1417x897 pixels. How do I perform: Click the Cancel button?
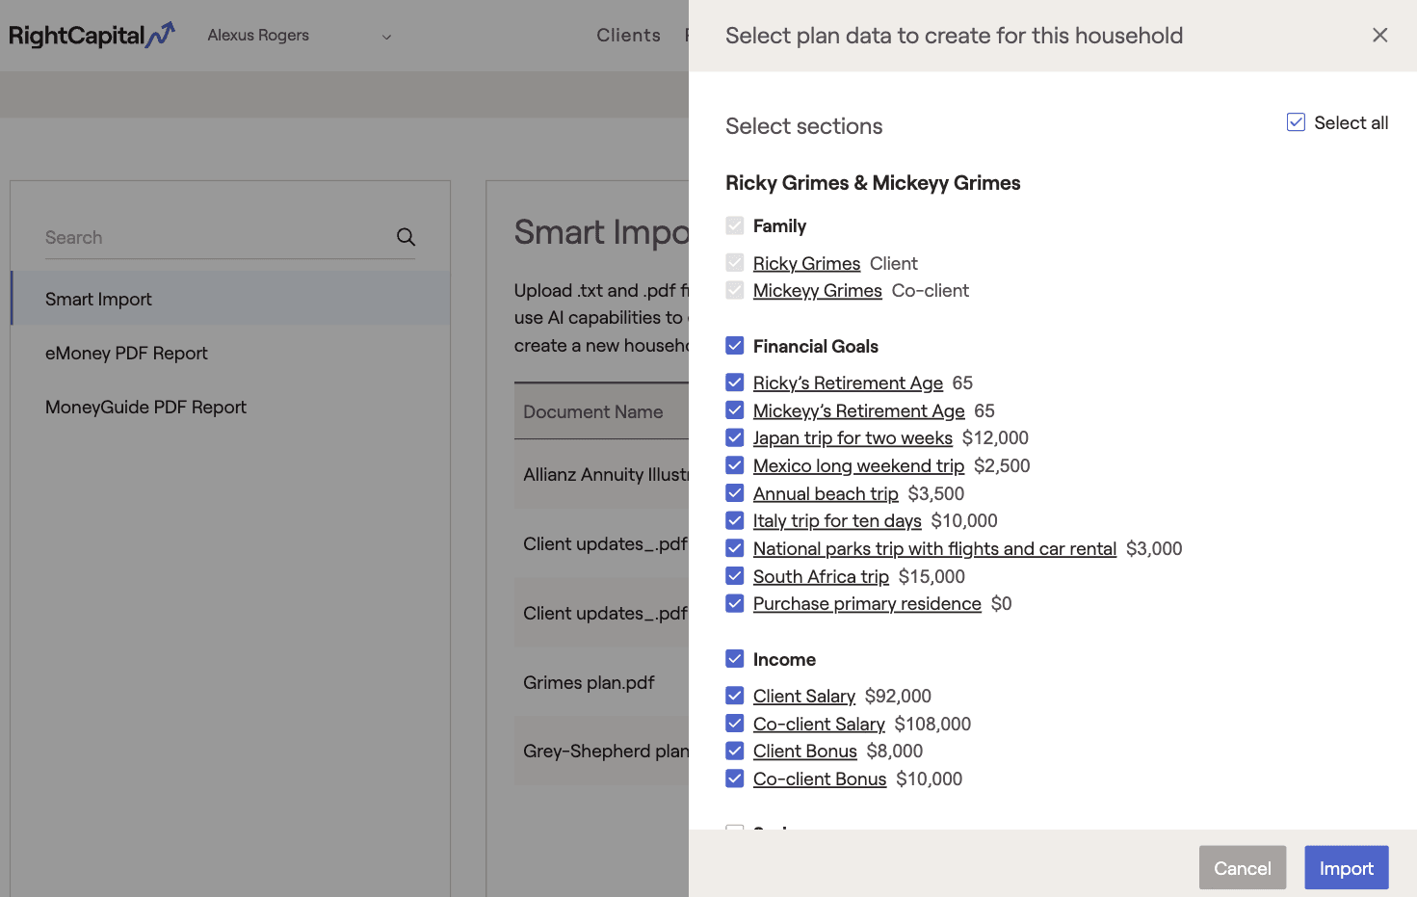click(x=1242, y=867)
